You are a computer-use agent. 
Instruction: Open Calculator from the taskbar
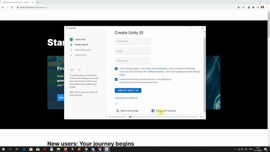tap(51, 149)
